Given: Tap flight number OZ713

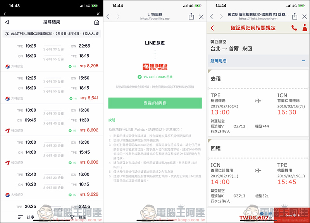Looking at the screenshot, I should click(239, 196).
